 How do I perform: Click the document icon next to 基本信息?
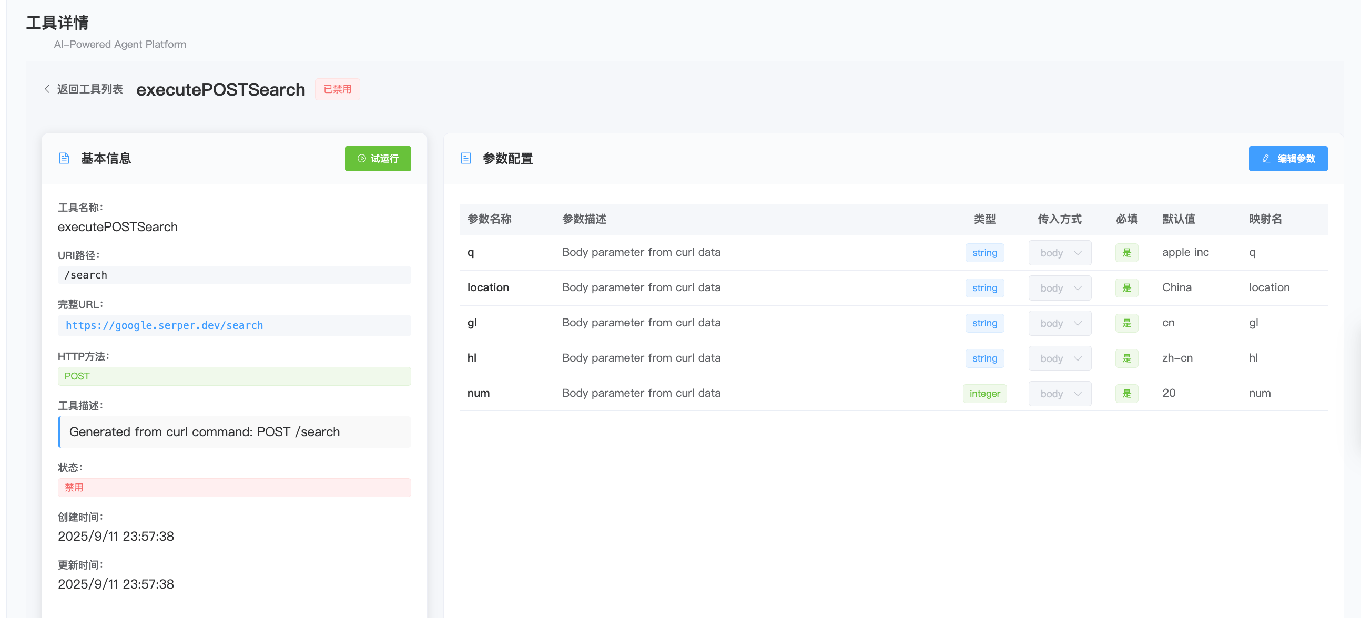tap(64, 158)
